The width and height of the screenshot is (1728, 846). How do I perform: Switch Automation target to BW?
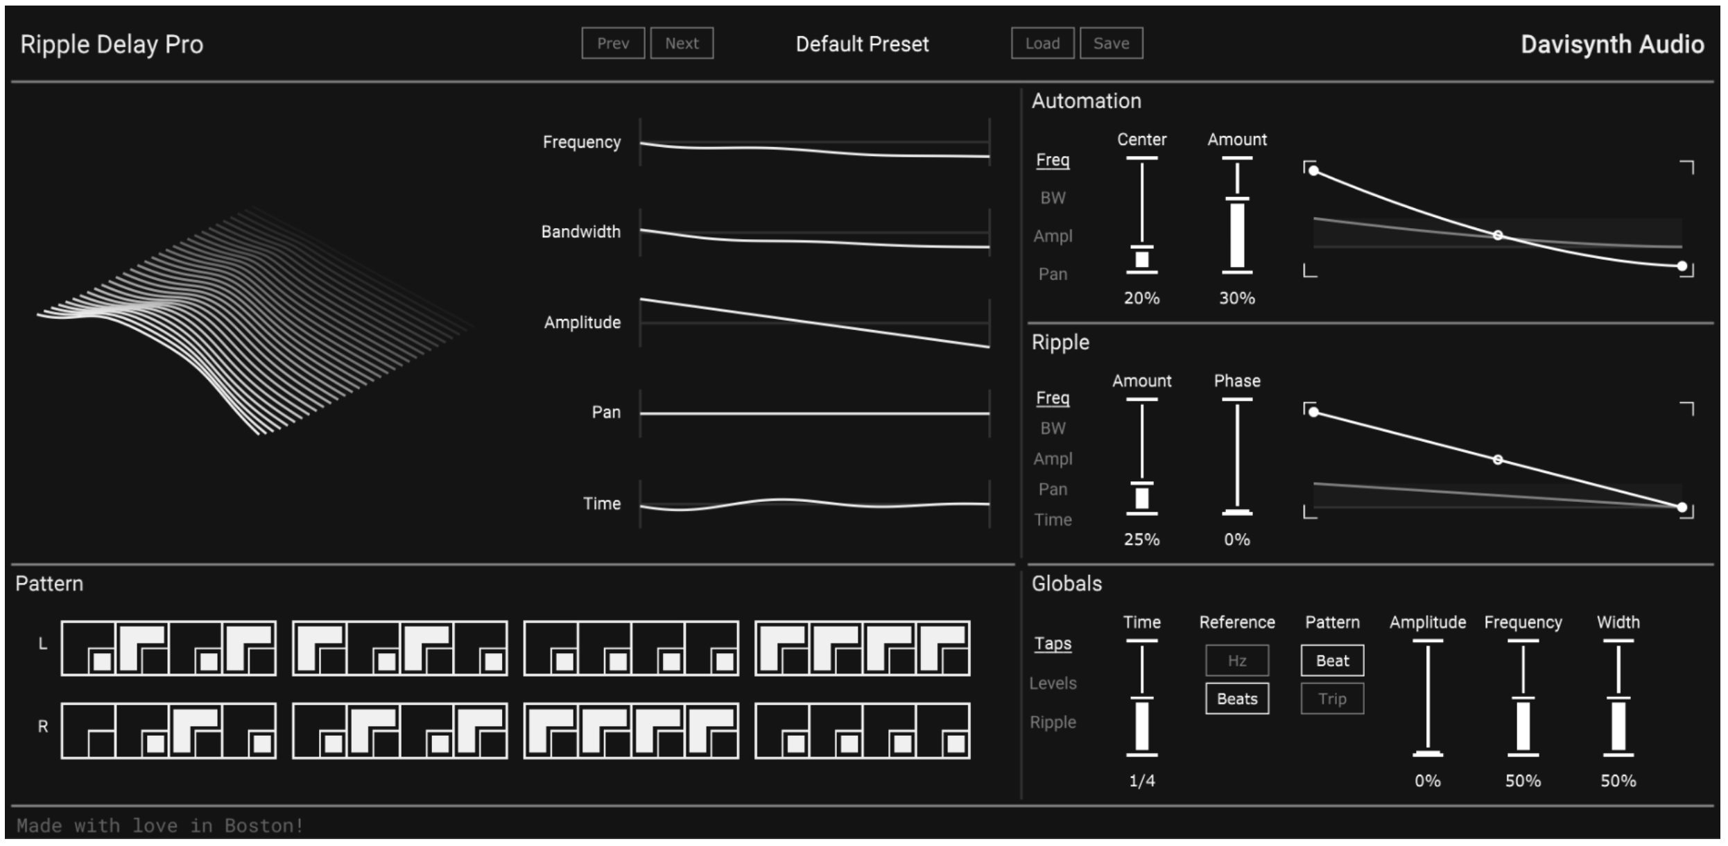click(x=1053, y=198)
